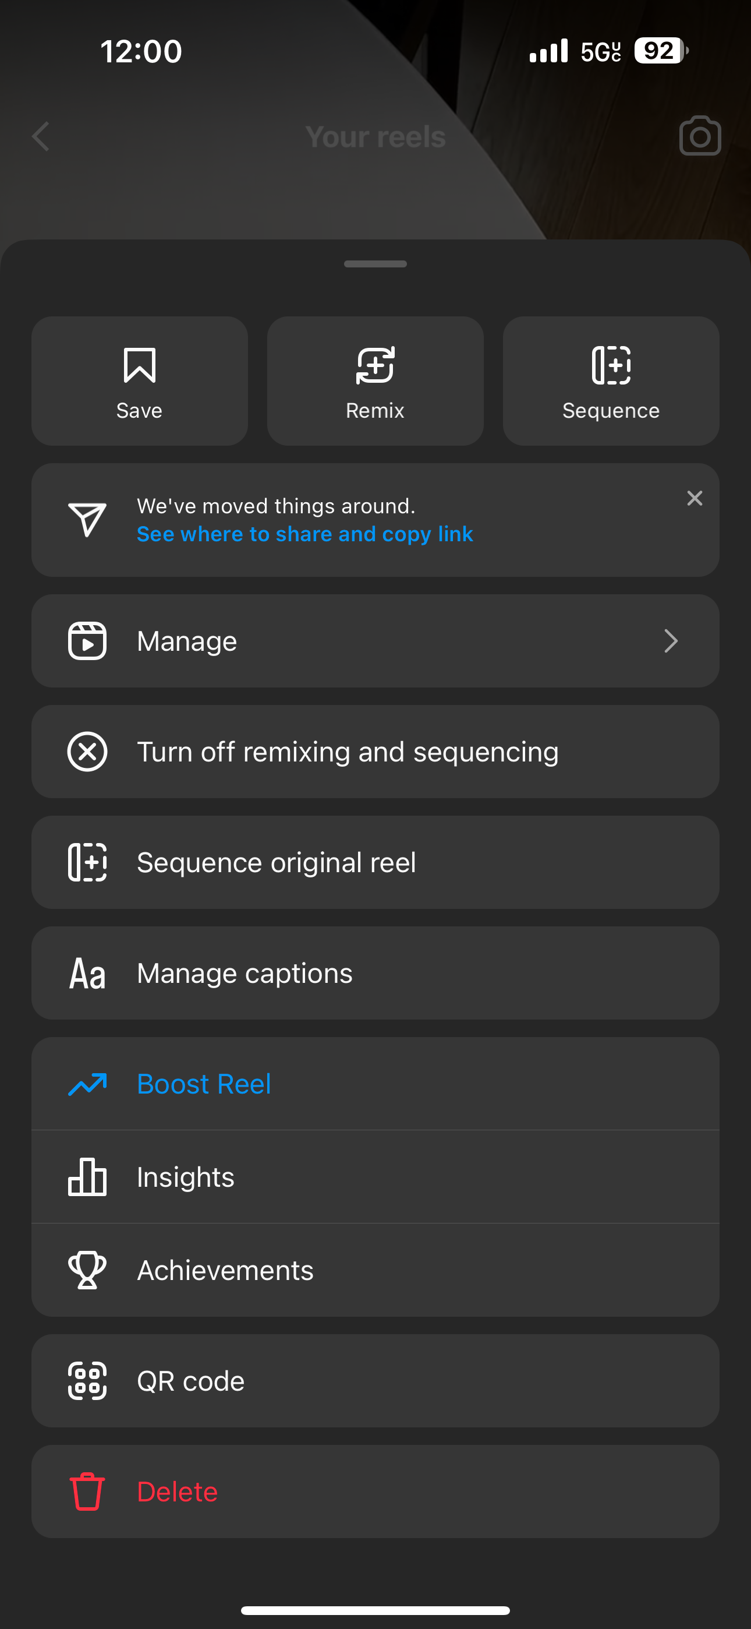Tap the sheet drag handle
The image size is (751, 1629).
click(x=375, y=264)
